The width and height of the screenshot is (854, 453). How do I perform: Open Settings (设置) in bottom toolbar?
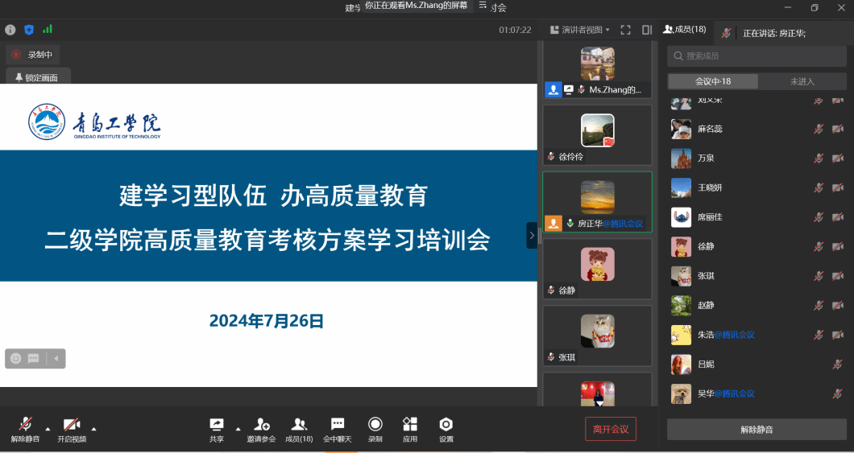tap(446, 429)
